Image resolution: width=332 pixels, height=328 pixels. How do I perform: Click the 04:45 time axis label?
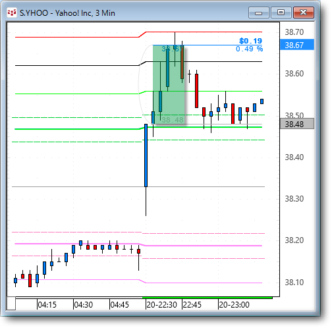(x=119, y=305)
